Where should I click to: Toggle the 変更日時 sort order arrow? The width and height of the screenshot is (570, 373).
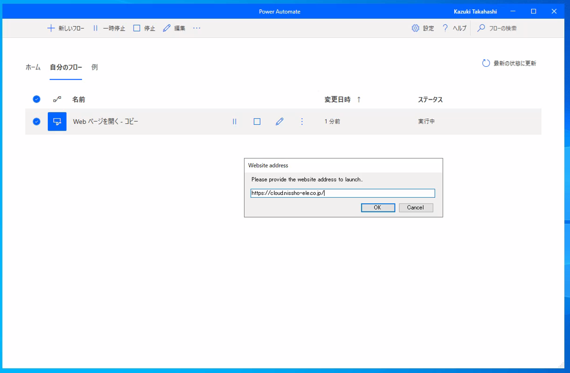tap(358, 99)
